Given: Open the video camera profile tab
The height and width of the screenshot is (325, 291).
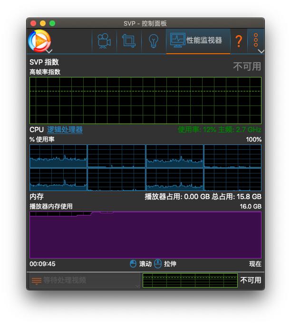Looking at the screenshot, I should [x=104, y=41].
